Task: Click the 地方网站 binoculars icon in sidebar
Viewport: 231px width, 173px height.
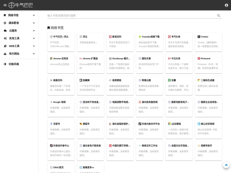Action: (5, 54)
